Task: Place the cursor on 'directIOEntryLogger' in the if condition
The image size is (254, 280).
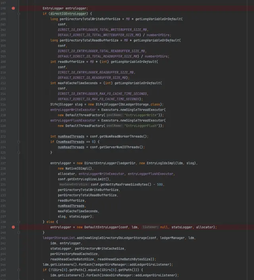Action: click(x=68, y=14)
